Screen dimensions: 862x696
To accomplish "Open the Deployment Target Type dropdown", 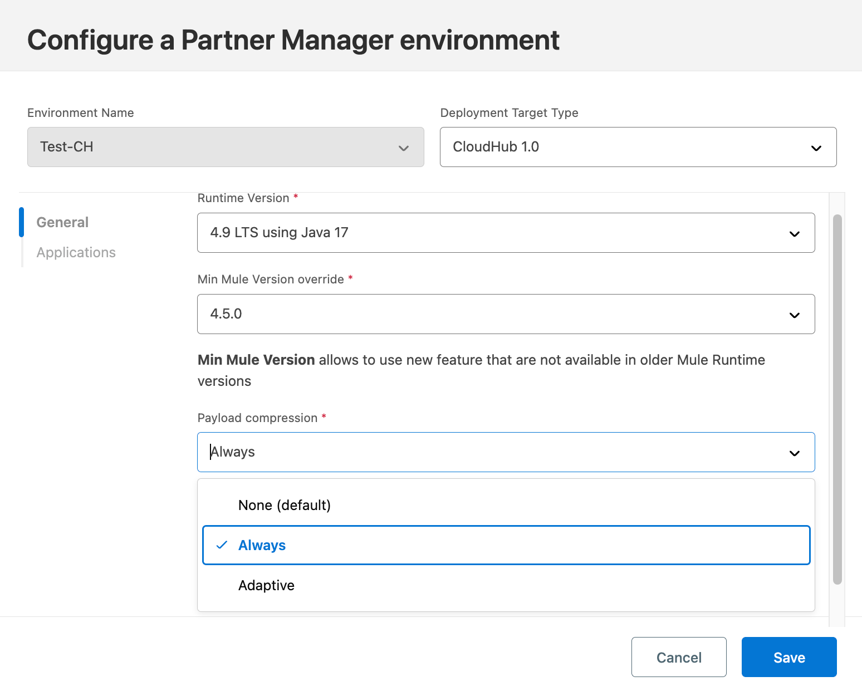I will point(638,147).
